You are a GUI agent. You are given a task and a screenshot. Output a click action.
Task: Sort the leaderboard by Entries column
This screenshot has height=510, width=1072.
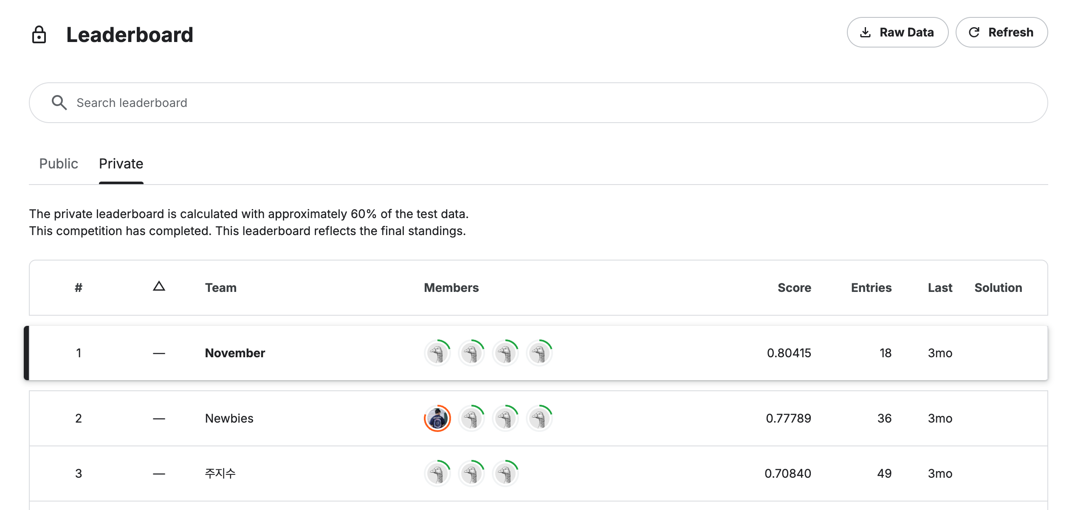coord(871,287)
